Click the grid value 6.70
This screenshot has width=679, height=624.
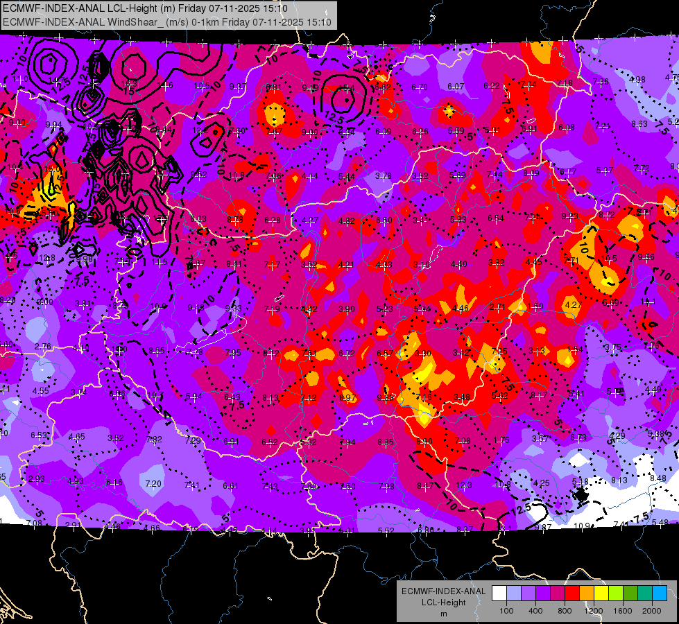point(420,87)
